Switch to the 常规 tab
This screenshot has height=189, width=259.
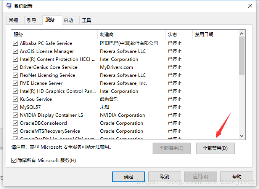point(15,21)
